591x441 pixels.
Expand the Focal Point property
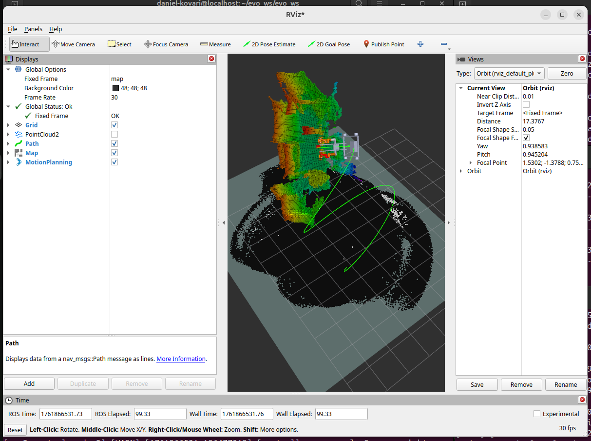click(x=470, y=163)
